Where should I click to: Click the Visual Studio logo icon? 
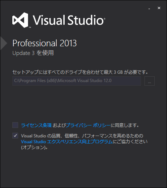(20, 20)
